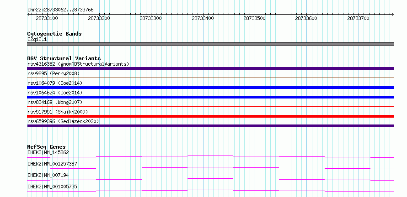Image resolution: width=407 pixels, height=197 pixels.
Task: Click the right arrowhead of the coordinate ruler
Action: [393, 14]
